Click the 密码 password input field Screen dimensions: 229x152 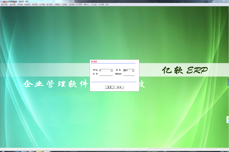106,74
